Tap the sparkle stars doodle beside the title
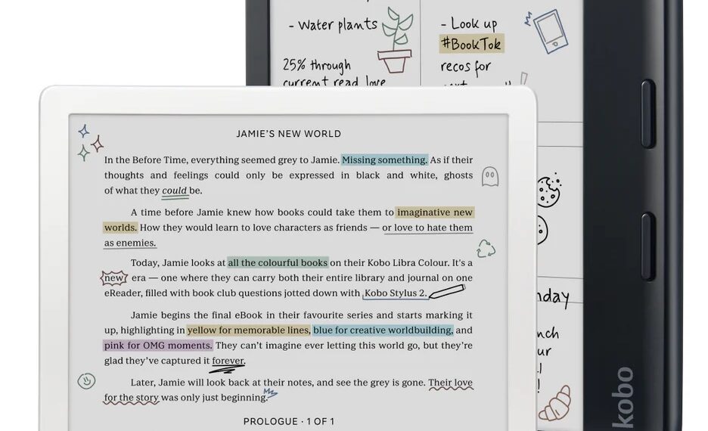 89,142
